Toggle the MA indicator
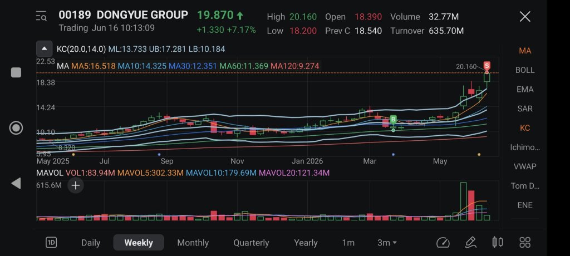570x256 pixels. 525,51
